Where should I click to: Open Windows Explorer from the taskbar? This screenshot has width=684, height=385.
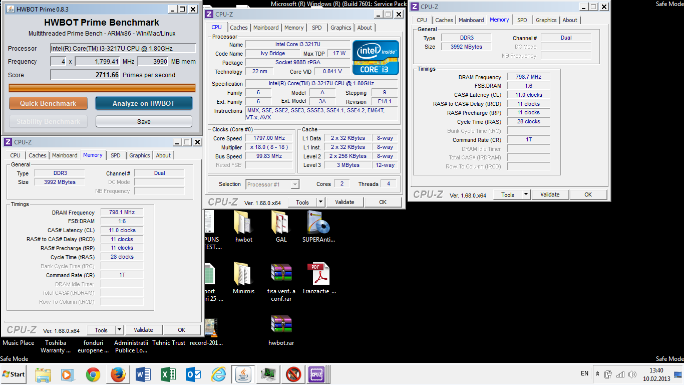[43, 374]
